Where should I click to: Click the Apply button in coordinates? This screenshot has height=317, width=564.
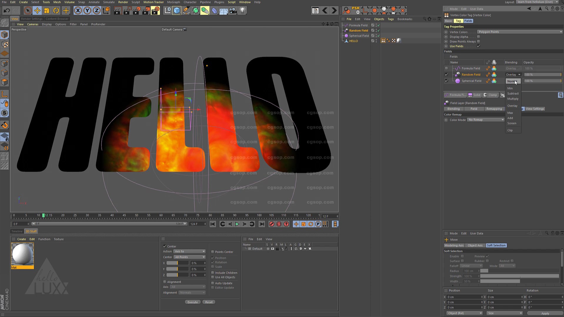545,313
